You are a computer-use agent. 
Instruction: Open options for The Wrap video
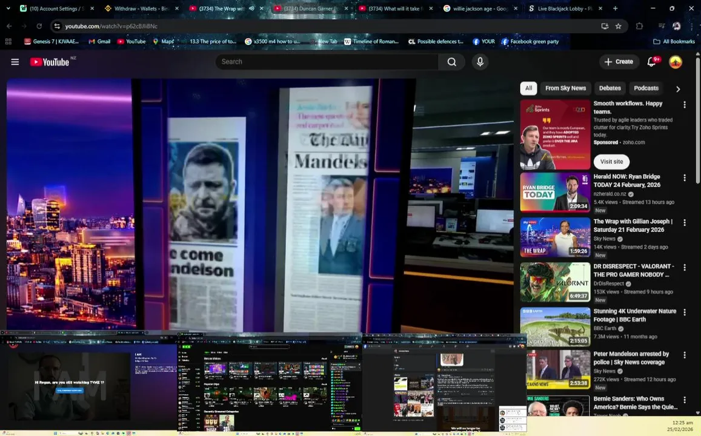pos(684,222)
